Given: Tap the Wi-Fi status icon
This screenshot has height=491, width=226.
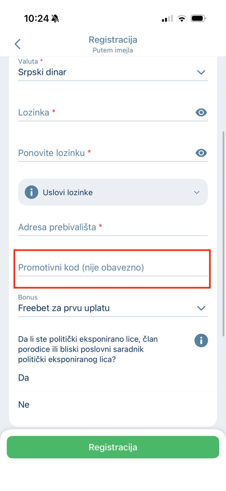Looking at the screenshot, I should pos(182,18).
